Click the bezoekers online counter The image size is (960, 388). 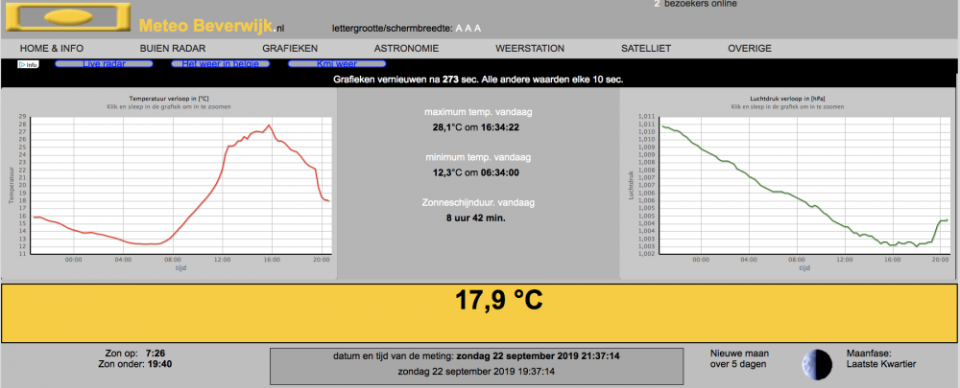pyautogui.click(x=695, y=4)
